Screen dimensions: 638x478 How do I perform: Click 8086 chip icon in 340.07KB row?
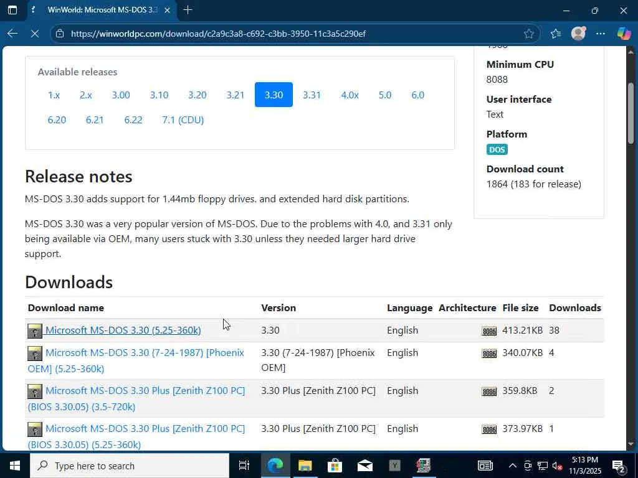coord(489,354)
